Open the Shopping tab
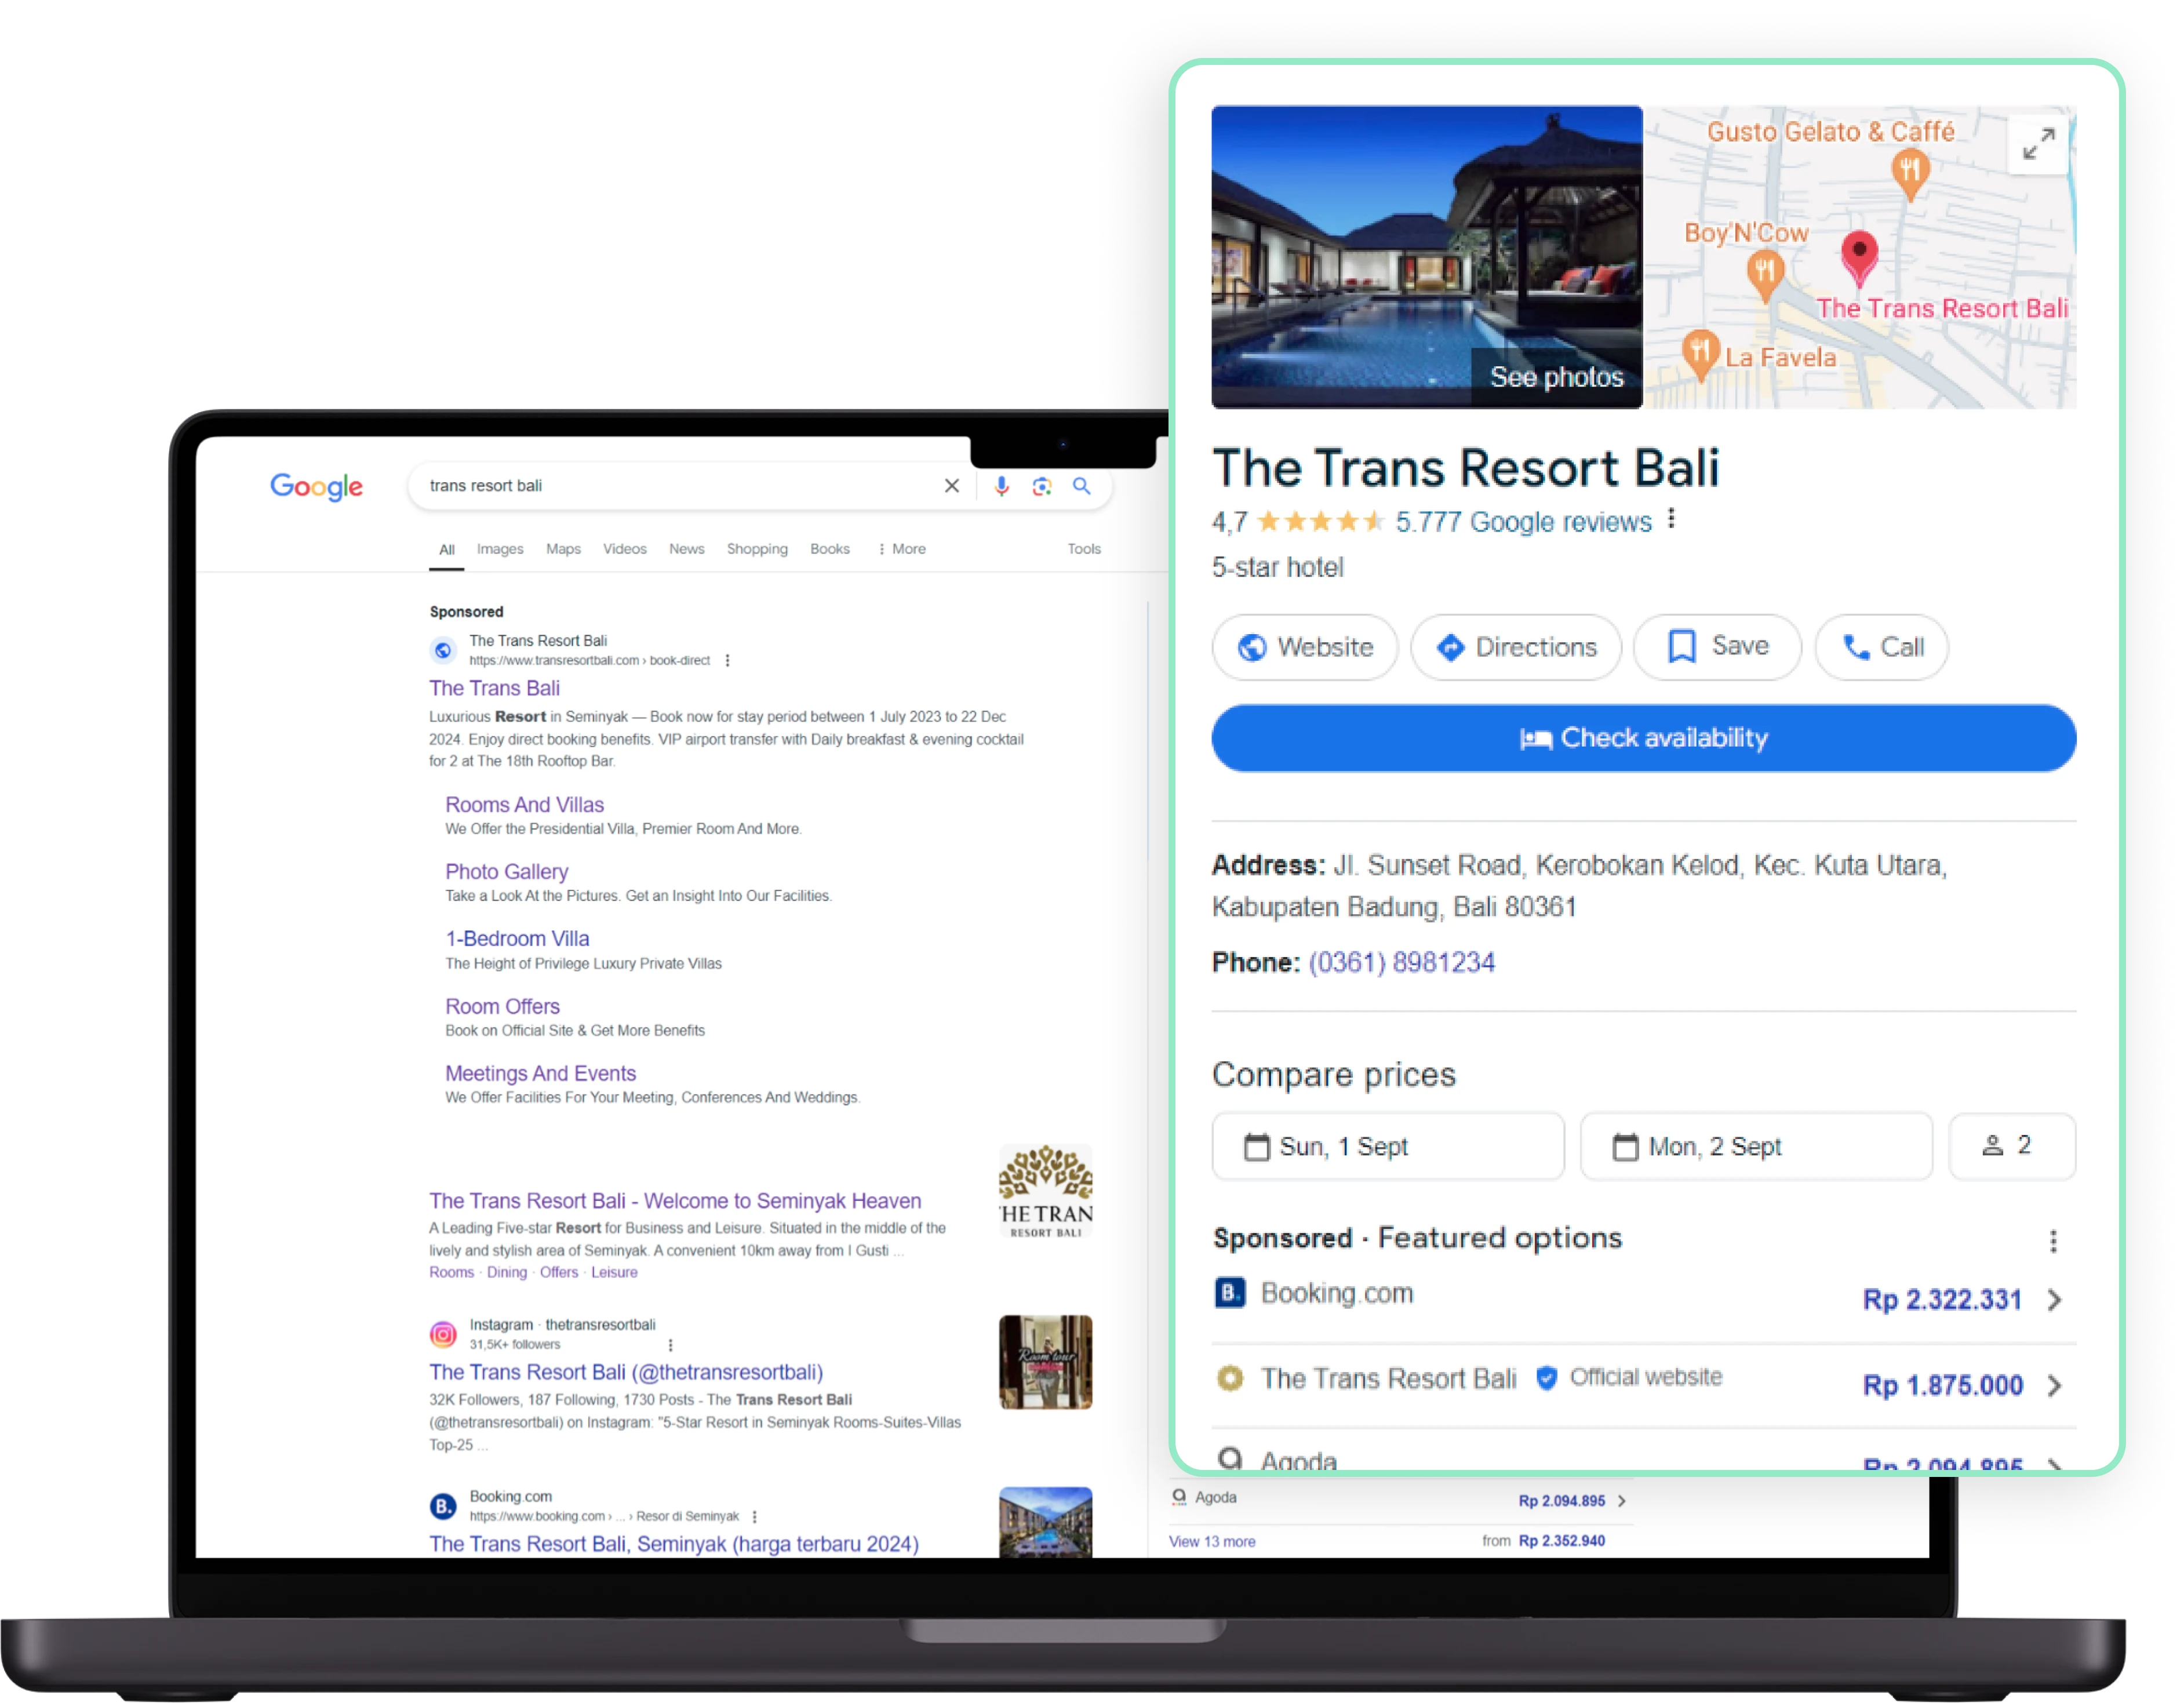 click(x=757, y=549)
